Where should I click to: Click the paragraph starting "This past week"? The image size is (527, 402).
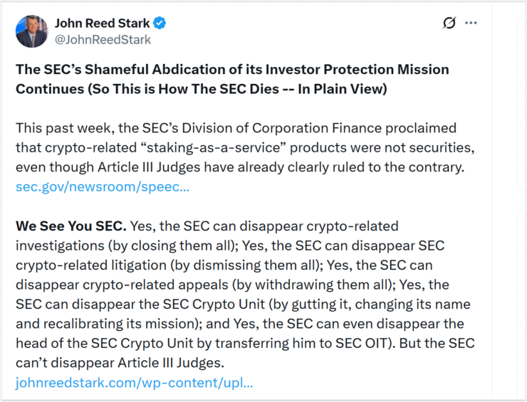[245, 147]
